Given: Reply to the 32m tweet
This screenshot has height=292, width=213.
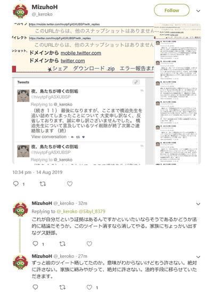Looking at the screenshot, I should pyautogui.click(x=36, y=244).
